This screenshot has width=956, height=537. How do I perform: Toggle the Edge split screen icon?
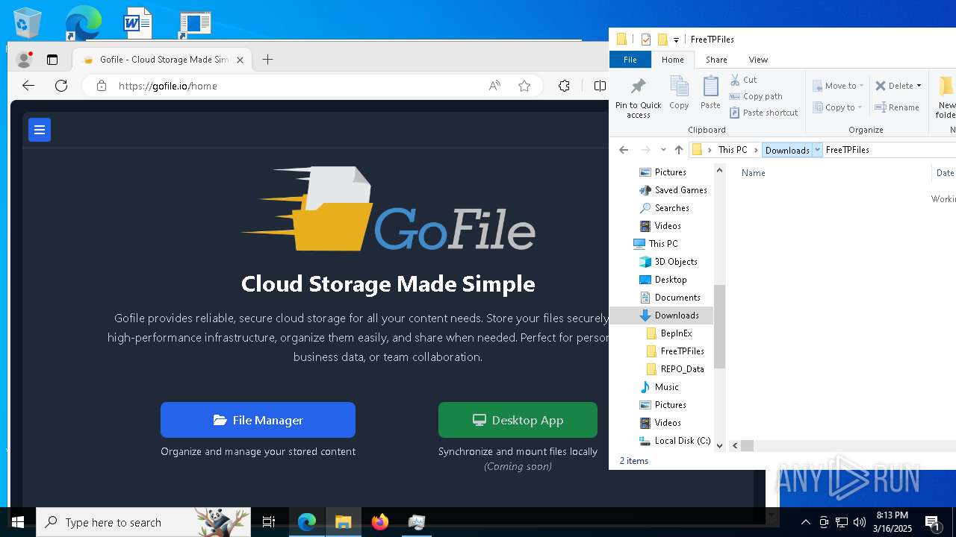(x=600, y=86)
